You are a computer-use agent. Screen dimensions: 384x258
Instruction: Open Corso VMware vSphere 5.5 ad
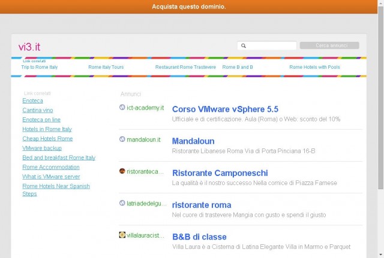[225, 109]
